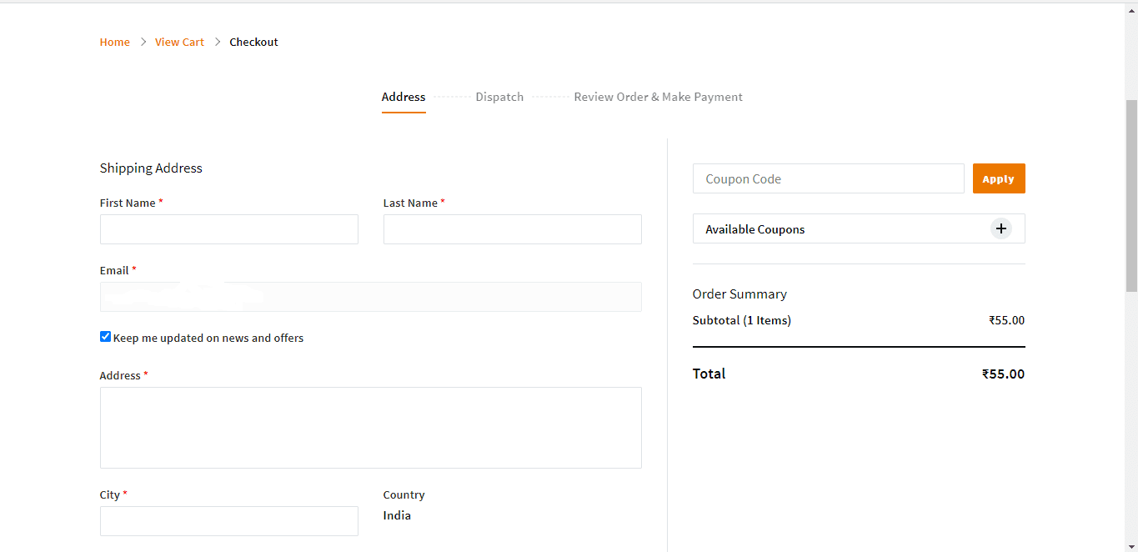
Task: Open the Home breadcrumb link
Action: (x=114, y=42)
